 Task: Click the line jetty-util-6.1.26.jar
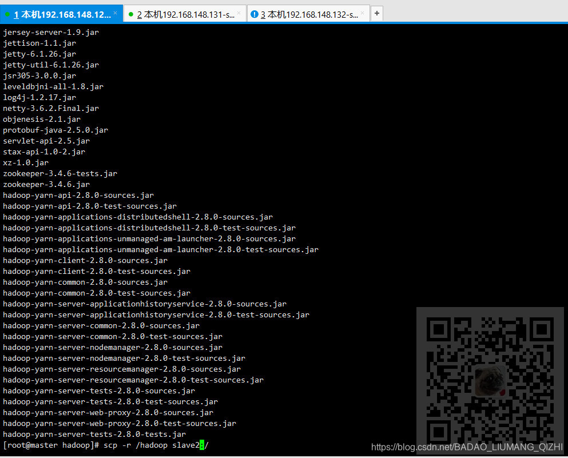51,65
